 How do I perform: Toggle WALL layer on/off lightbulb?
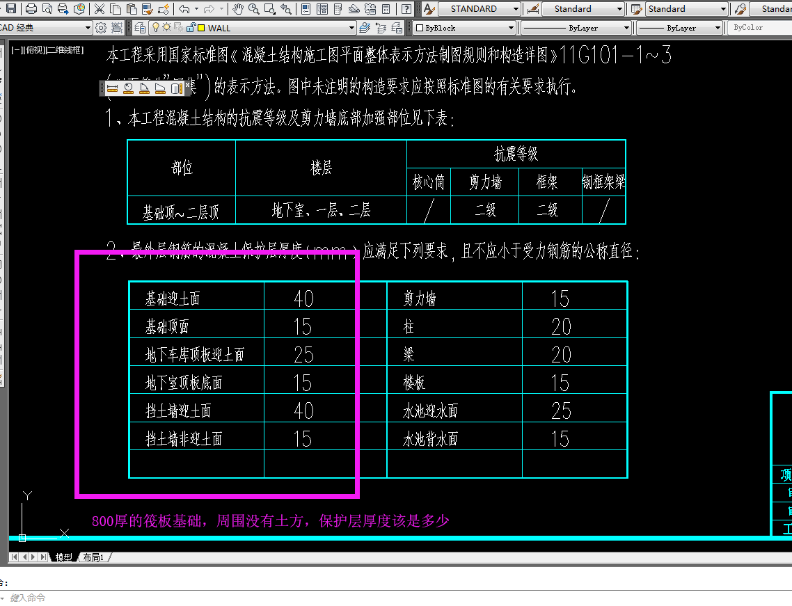[156, 27]
